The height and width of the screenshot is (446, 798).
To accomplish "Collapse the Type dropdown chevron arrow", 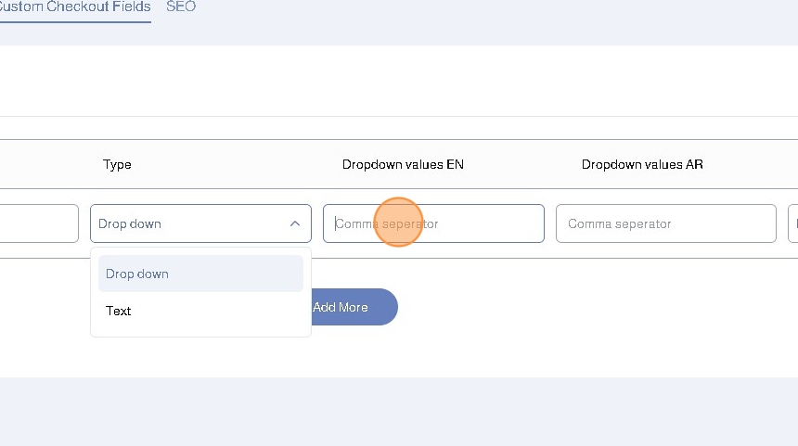I will pyautogui.click(x=294, y=223).
